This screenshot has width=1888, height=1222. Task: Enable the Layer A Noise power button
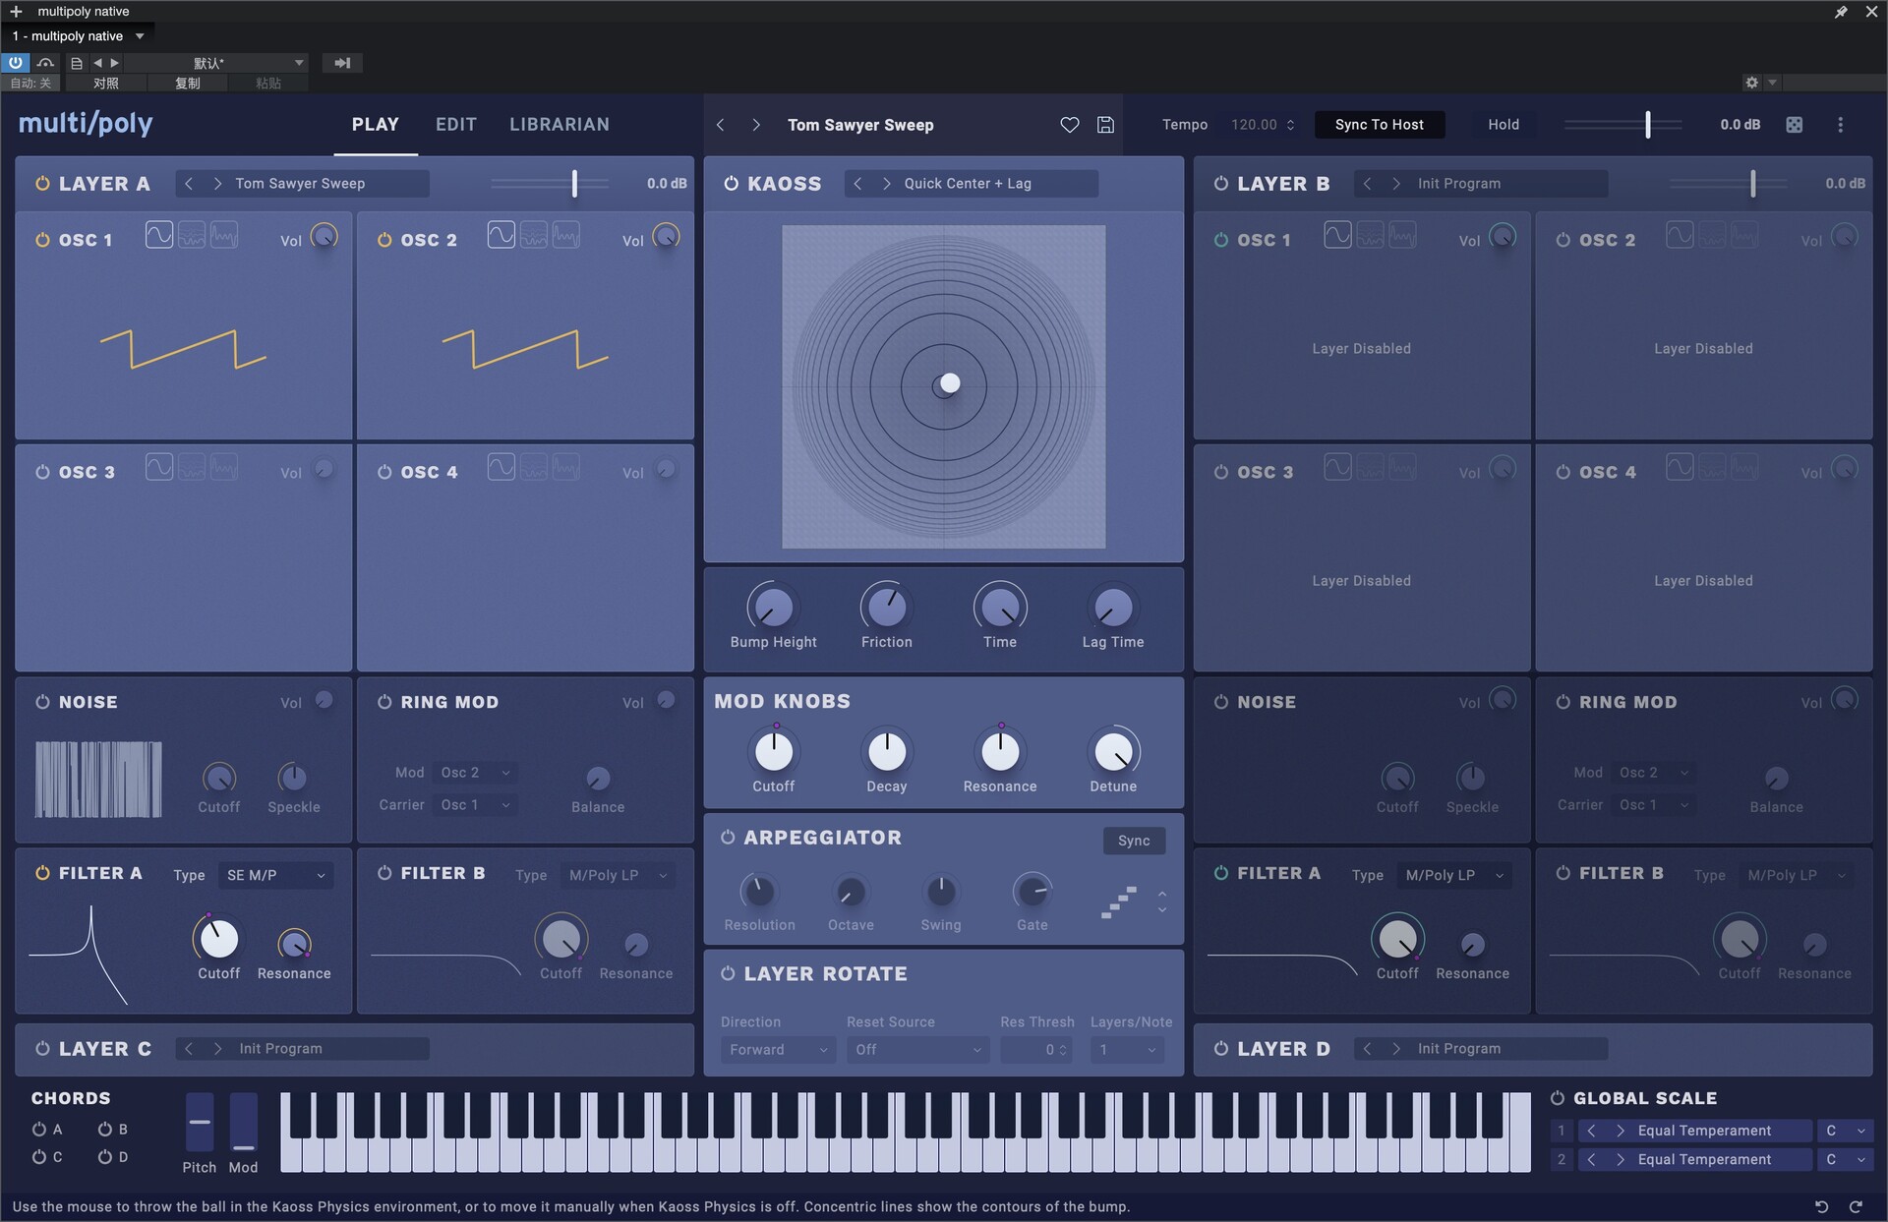(42, 702)
